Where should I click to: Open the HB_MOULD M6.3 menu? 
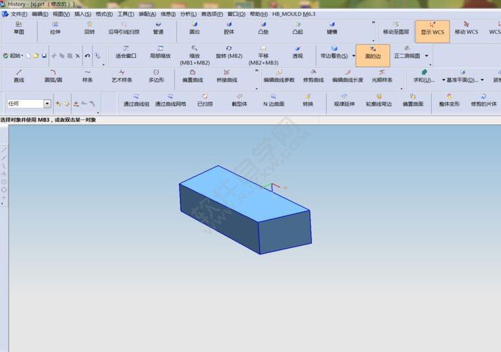[293, 14]
